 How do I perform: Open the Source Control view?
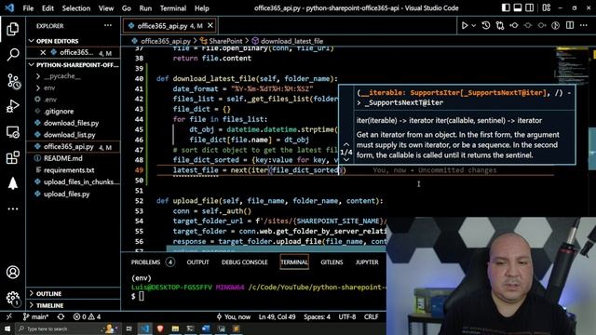[12, 81]
